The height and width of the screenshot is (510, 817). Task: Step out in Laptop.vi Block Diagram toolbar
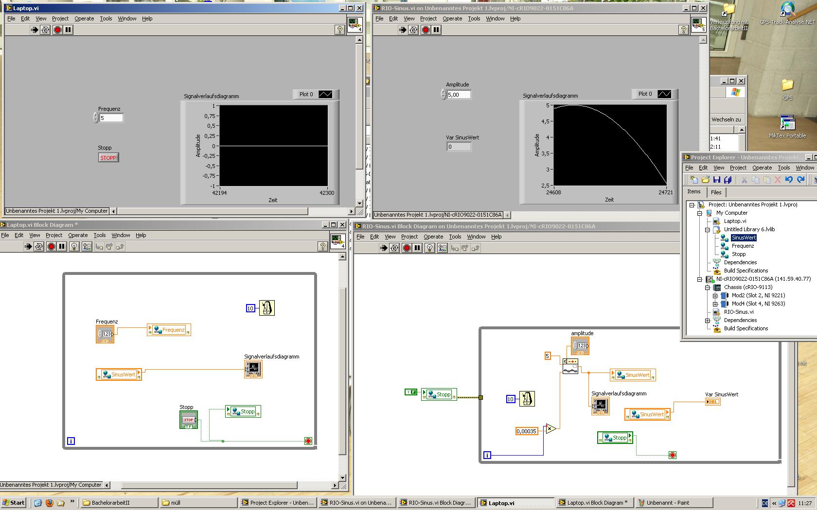(120, 247)
